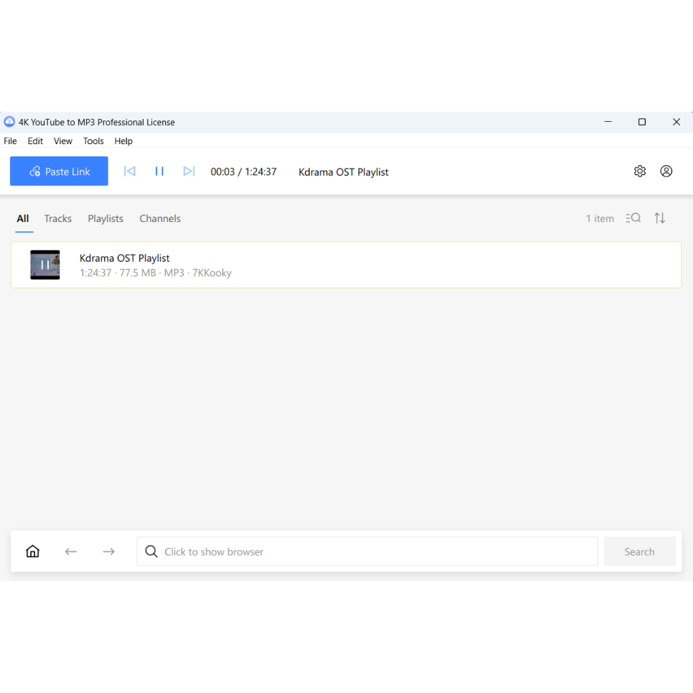This screenshot has height=693, width=693.
Task: Focus the 'Click to show browser' field
Action: click(x=367, y=551)
